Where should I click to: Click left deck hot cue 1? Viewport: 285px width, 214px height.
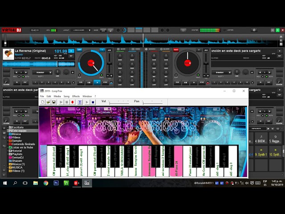click(x=36, y=82)
